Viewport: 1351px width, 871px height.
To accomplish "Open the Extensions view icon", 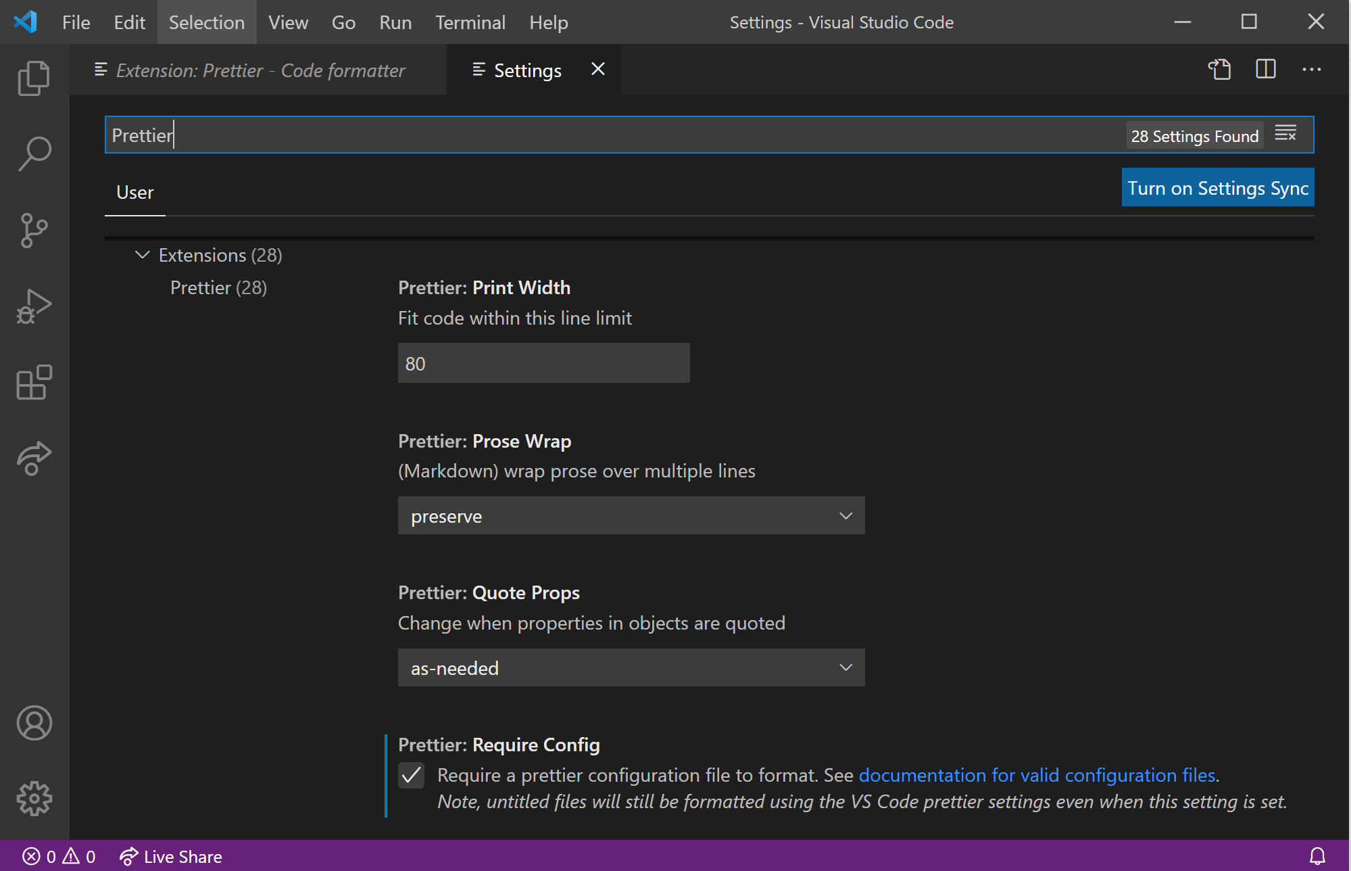I will [34, 383].
